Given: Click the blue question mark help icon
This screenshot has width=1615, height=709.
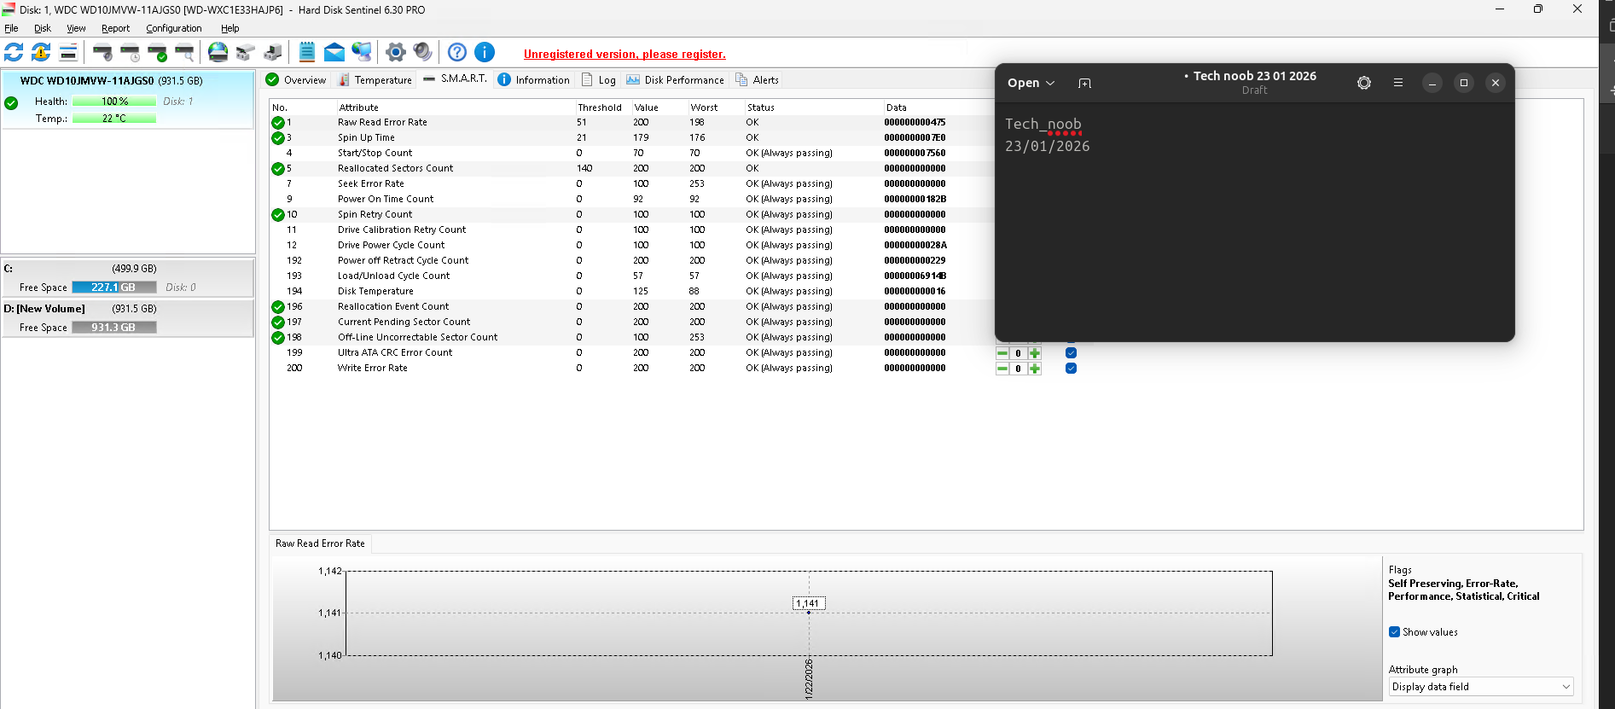Looking at the screenshot, I should [x=457, y=52].
